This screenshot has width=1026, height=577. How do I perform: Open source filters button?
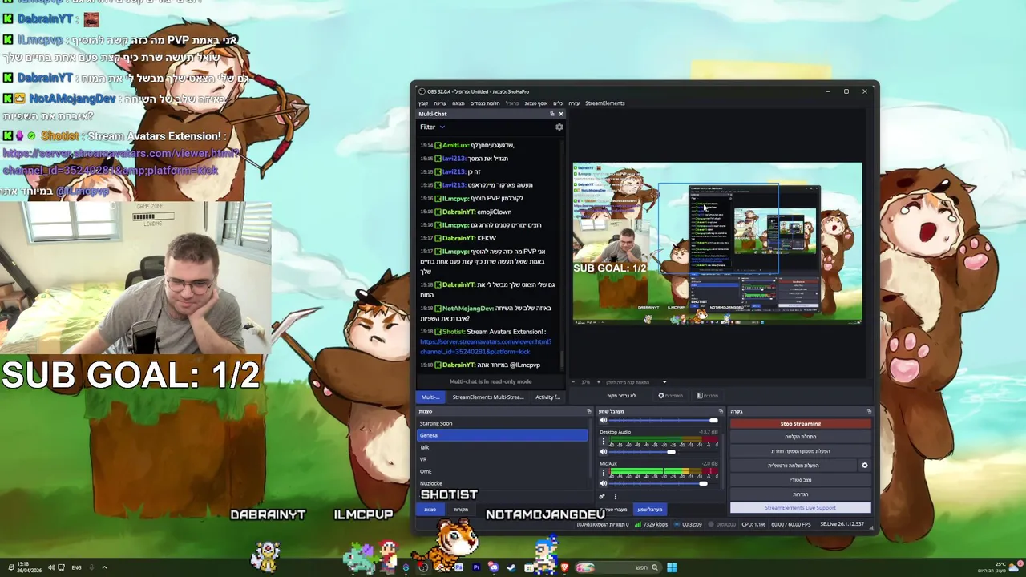coord(707,395)
